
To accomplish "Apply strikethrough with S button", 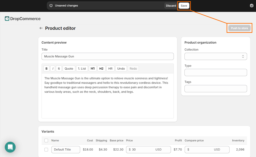I will coord(59,68).
